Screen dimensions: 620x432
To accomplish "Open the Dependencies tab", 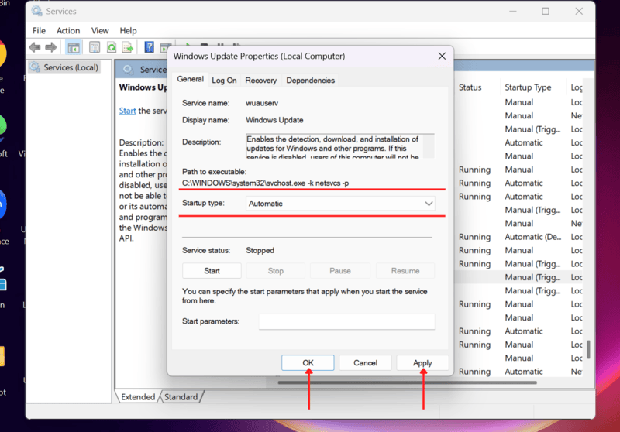I will (310, 81).
